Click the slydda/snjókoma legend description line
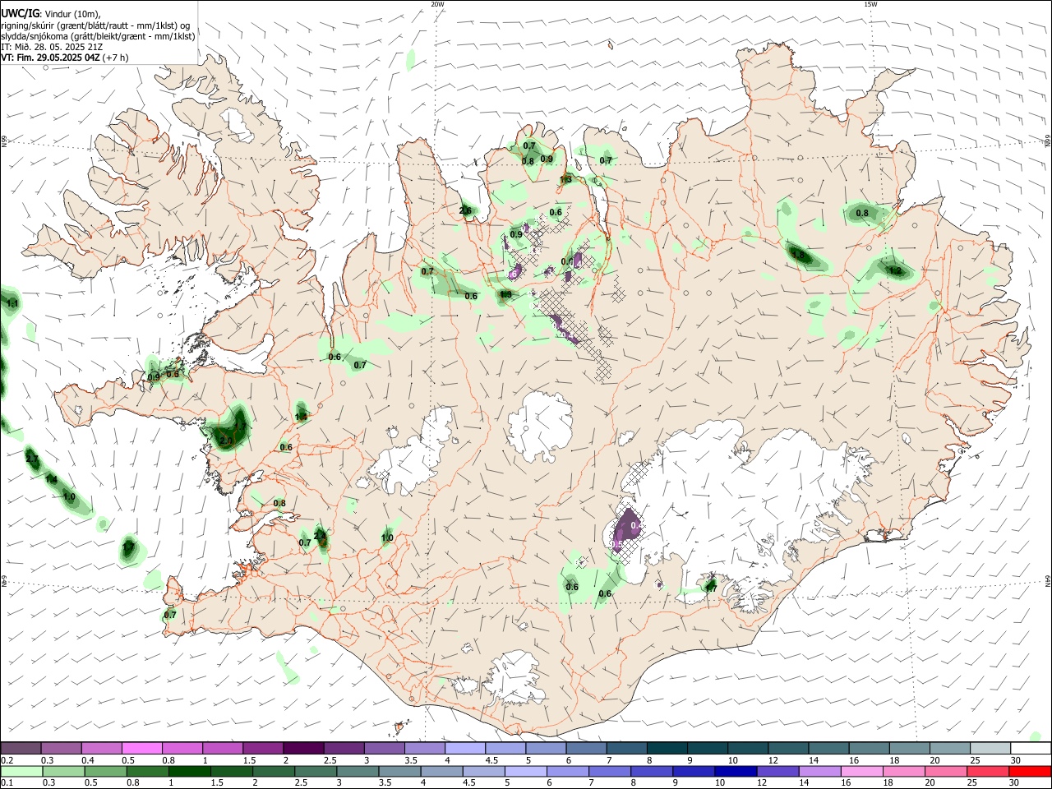The image size is (1052, 789). (x=98, y=36)
